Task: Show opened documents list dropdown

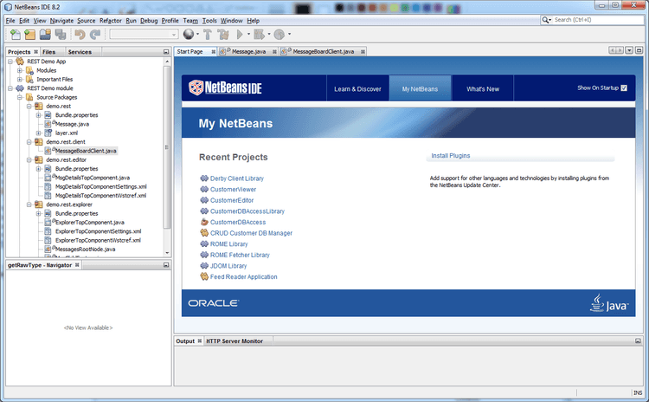Action: tap(629, 50)
